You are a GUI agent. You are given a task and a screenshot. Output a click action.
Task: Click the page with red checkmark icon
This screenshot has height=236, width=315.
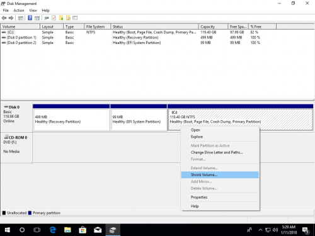pyautogui.click(x=54, y=18)
